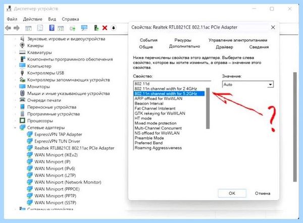Click the Forward arrow toolbar icon
This screenshot has width=303, height=223.
tap(17, 28)
